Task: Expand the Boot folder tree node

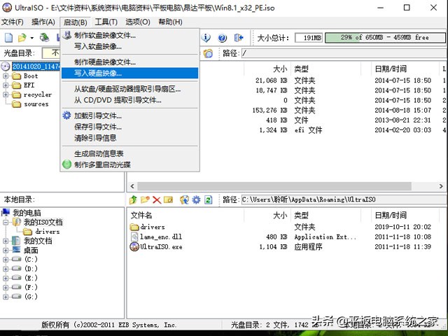Action: coord(6,76)
